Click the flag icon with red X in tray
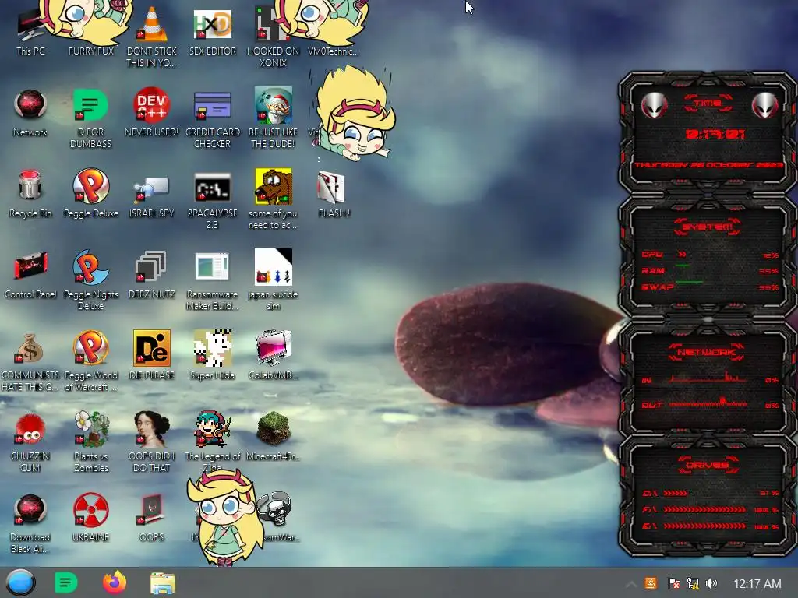The height and width of the screenshot is (598, 798). [x=673, y=583]
